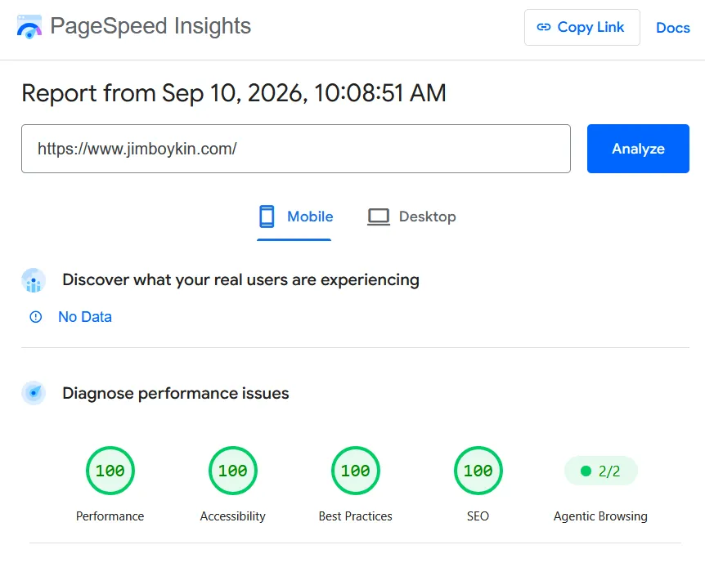Click the 'Discover what your real users are experiencing' heading
This screenshot has height=576, width=705.
(241, 280)
